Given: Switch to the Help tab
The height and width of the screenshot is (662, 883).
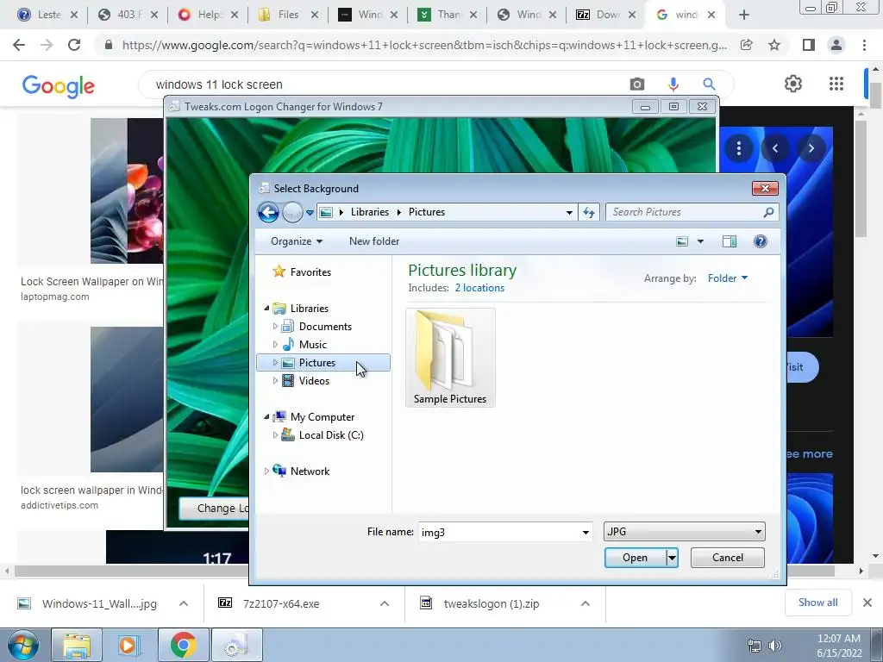Looking at the screenshot, I should (x=207, y=15).
